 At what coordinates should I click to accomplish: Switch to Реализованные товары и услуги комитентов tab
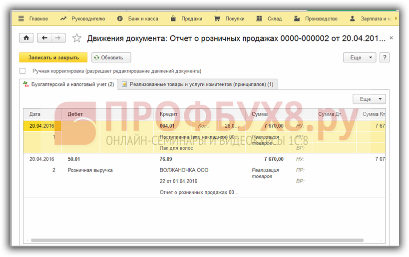coord(198,84)
